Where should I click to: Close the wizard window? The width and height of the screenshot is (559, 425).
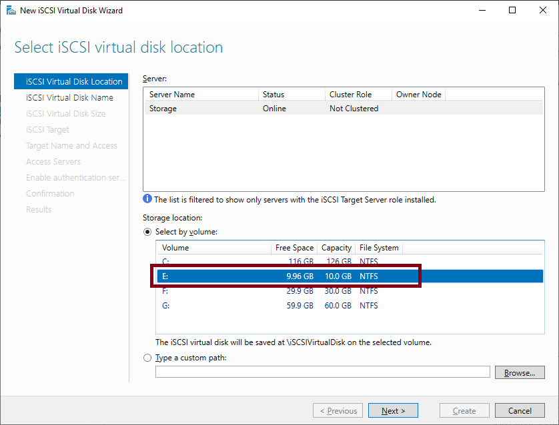543,10
